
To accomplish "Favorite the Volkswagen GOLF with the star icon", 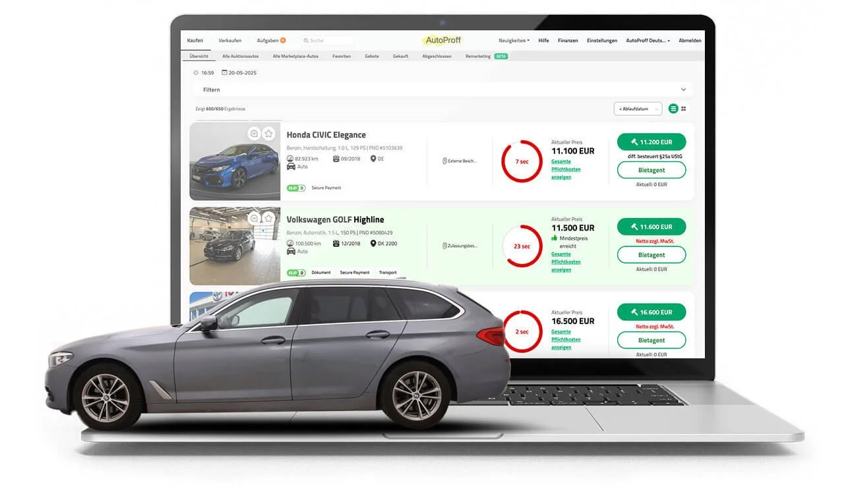I will tap(268, 218).
